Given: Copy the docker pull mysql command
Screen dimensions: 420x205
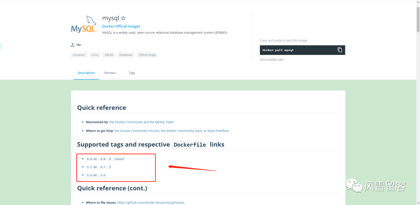Looking at the screenshot, I should pos(339,50).
